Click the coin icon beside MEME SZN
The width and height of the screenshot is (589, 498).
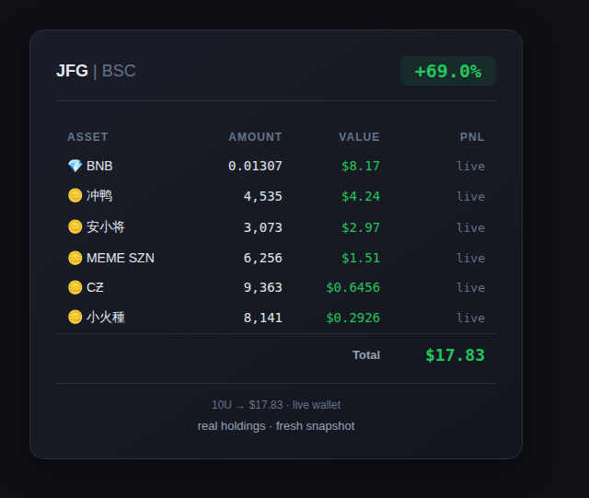(x=75, y=258)
